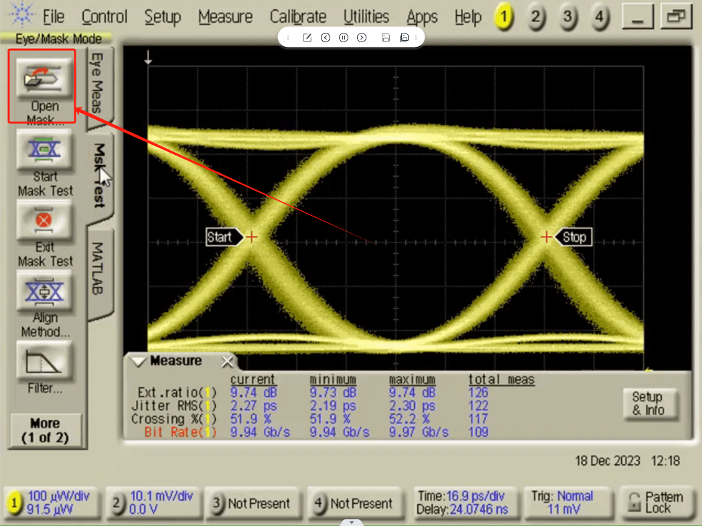Show more options with More (1 of 2)
Image resolution: width=702 pixels, height=526 pixels.
click(x=45, y=431)
